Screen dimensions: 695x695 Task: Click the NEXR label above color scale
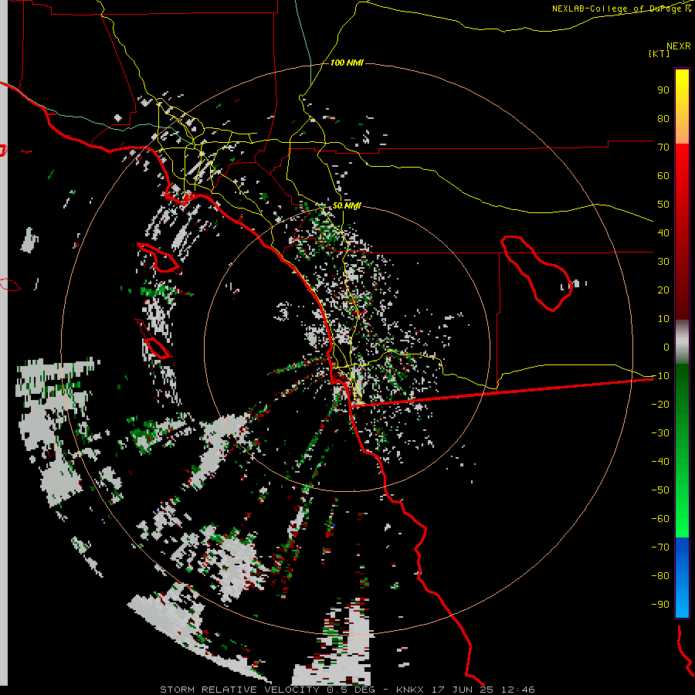tap(678, 46)
